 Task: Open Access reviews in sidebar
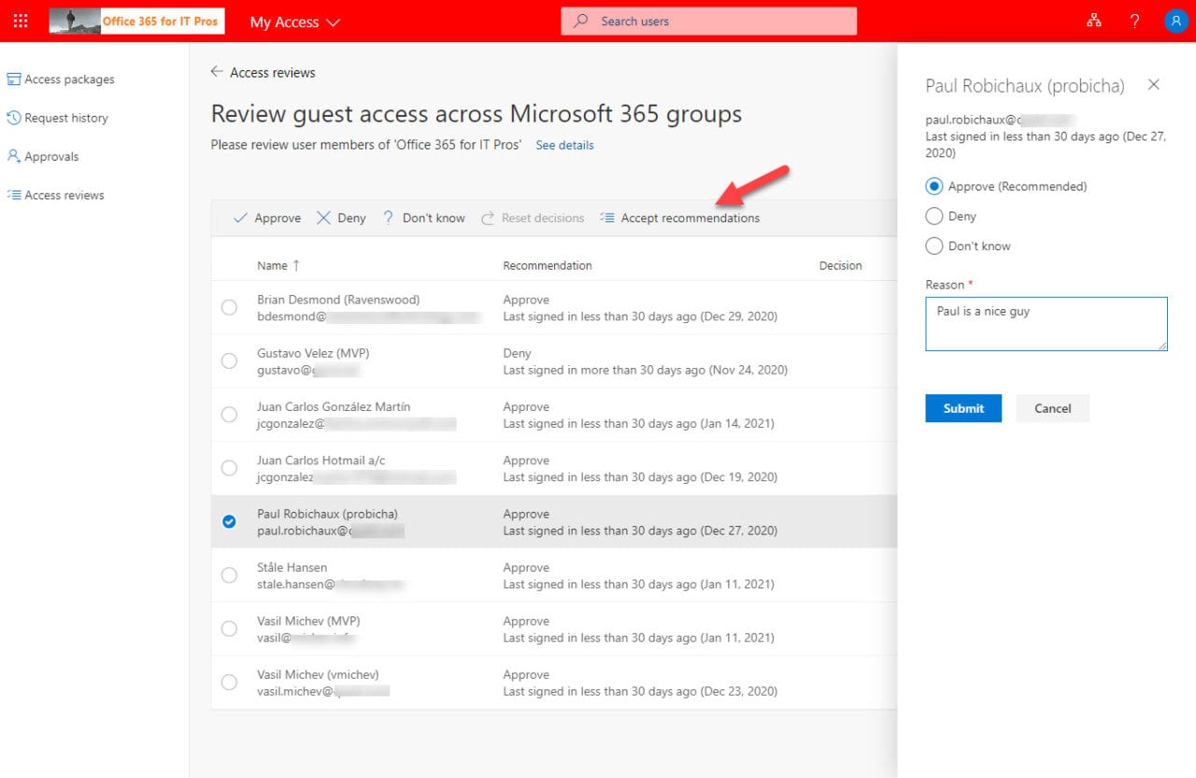tap(64, 195)
